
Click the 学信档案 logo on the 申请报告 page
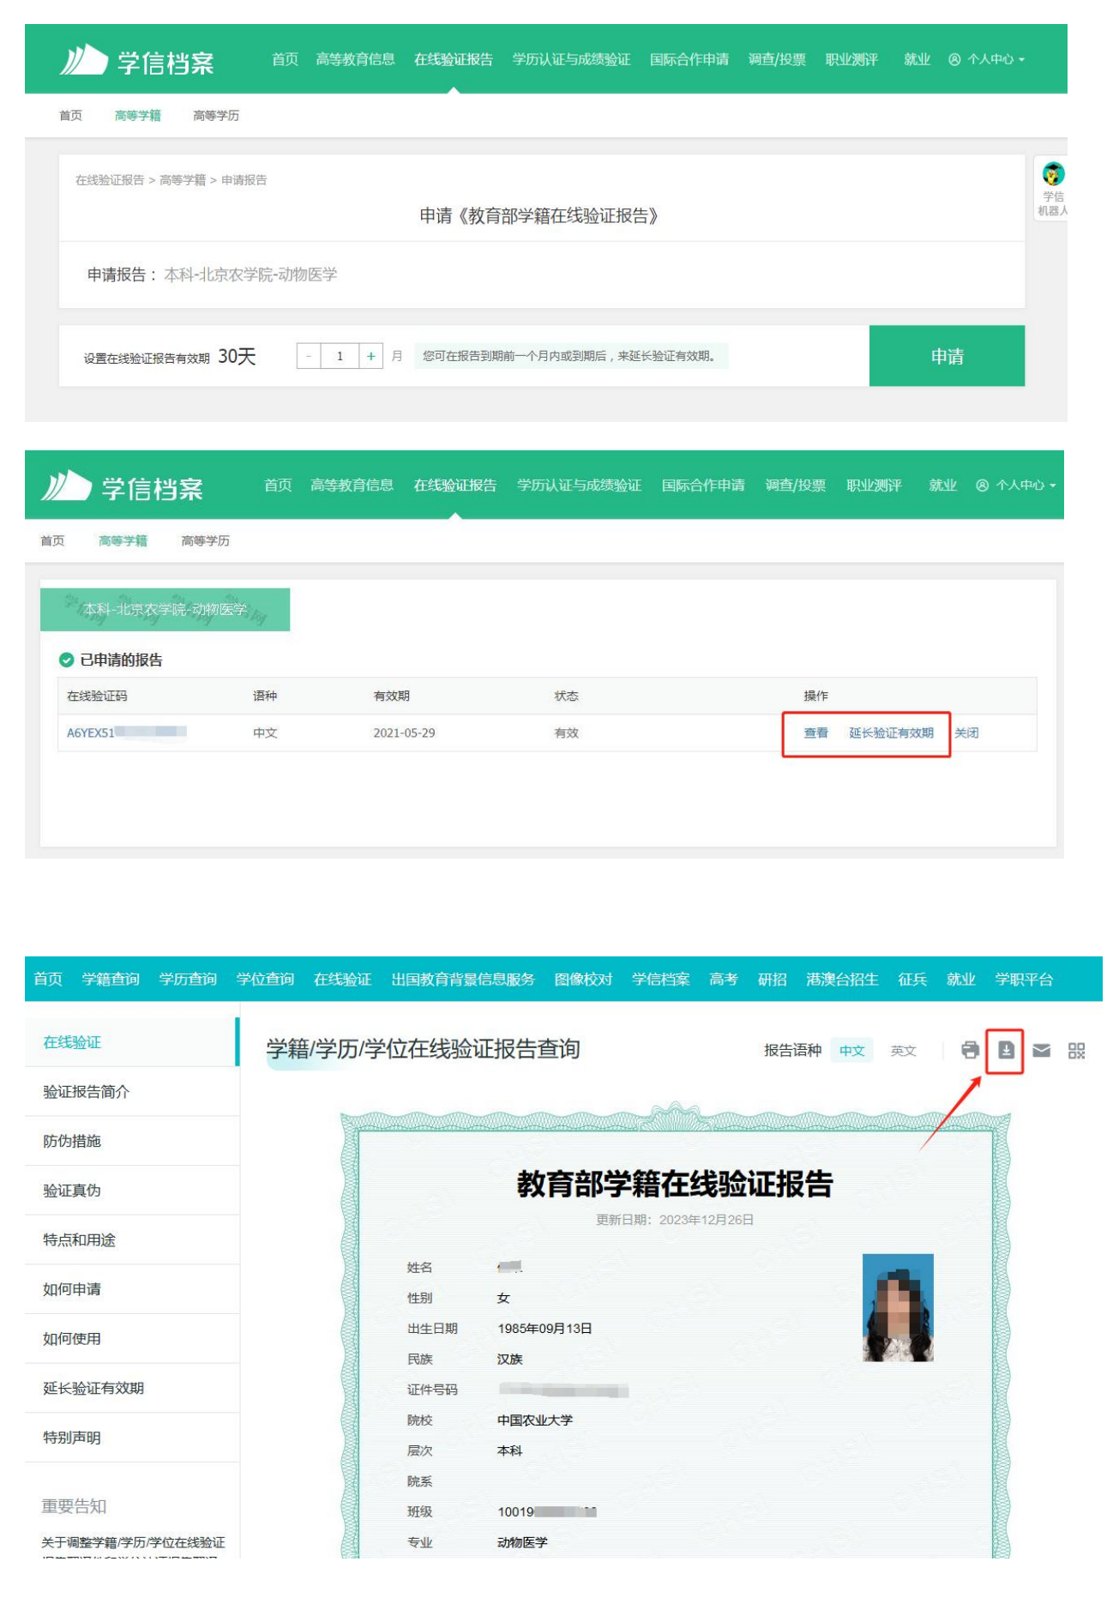(137, 61)
